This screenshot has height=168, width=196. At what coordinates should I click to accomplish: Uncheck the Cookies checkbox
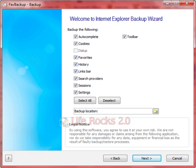pos(75,44)
